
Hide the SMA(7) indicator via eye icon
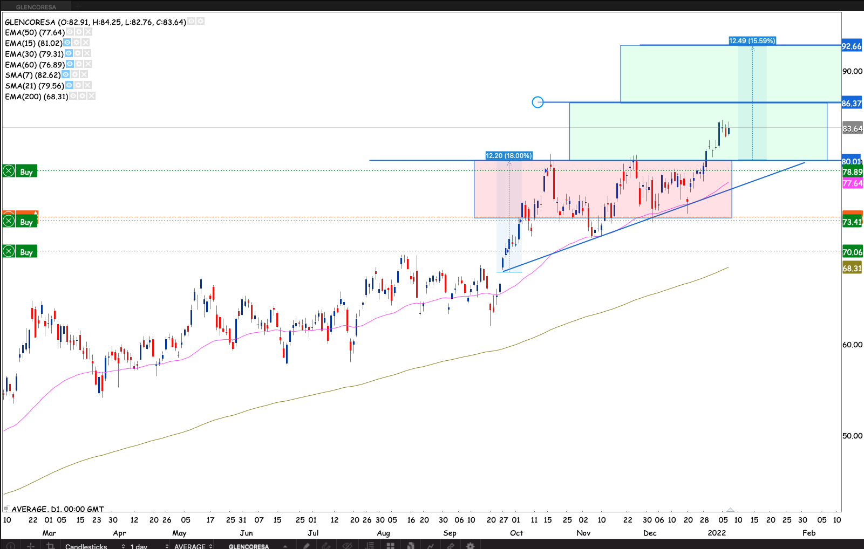pos(66,74)
